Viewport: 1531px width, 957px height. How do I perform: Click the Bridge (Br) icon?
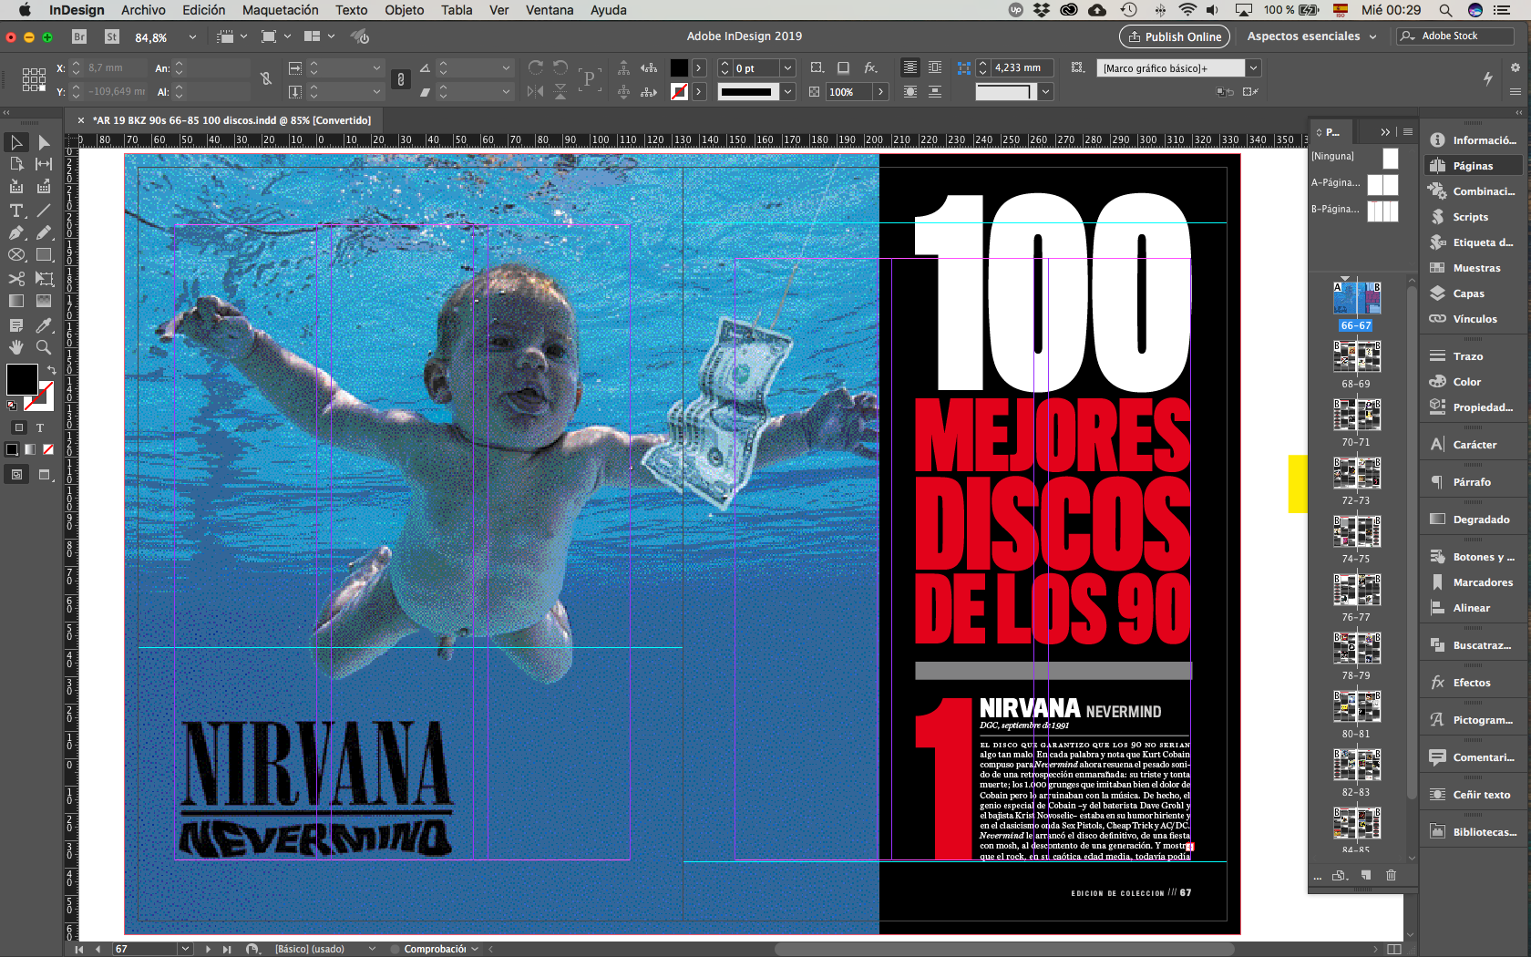pos(79,36)
